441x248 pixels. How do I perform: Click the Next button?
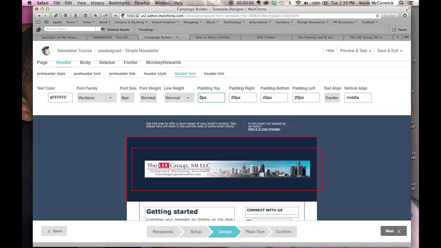coord(393,231)
